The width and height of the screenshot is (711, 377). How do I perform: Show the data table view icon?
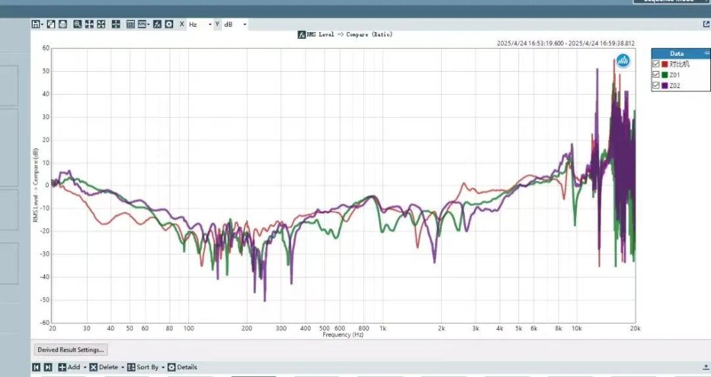130,24
